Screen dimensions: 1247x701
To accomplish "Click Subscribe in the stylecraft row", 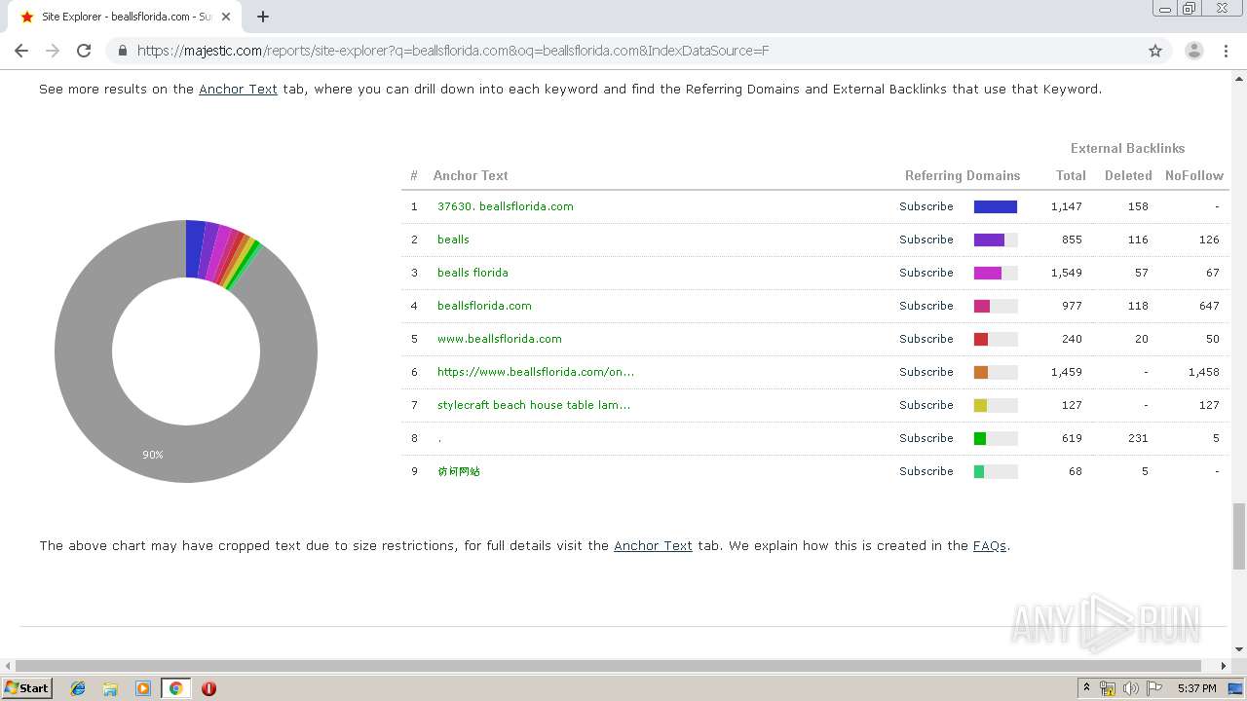I will coord(926,405).
